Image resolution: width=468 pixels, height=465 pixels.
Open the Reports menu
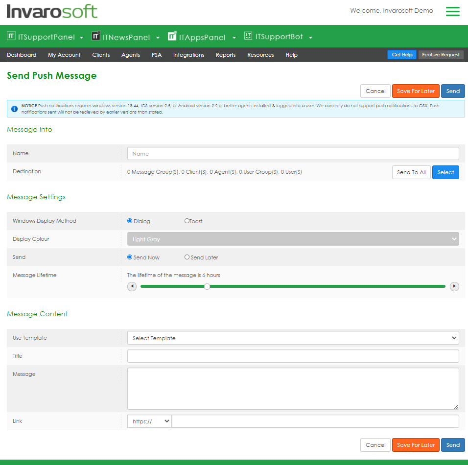[x=226, y=55]
